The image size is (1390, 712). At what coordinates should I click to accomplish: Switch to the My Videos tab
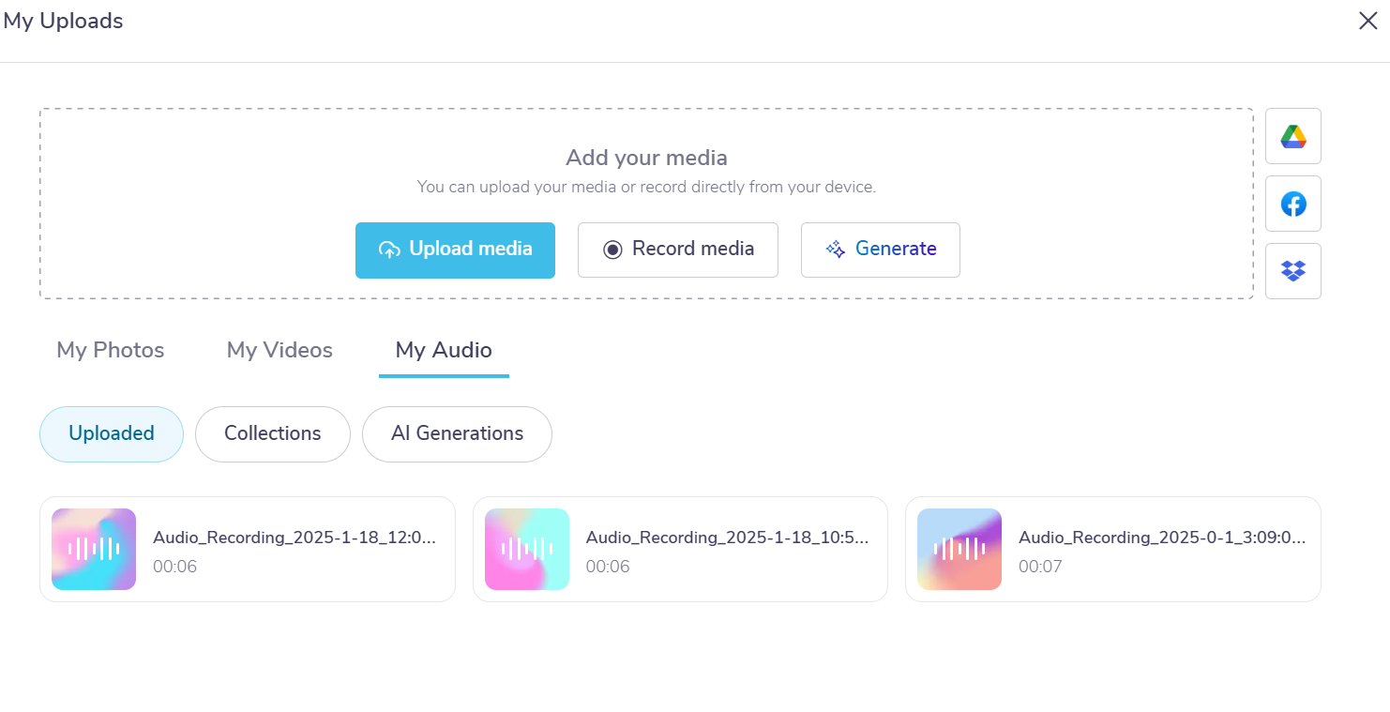(x=279, y=350)
